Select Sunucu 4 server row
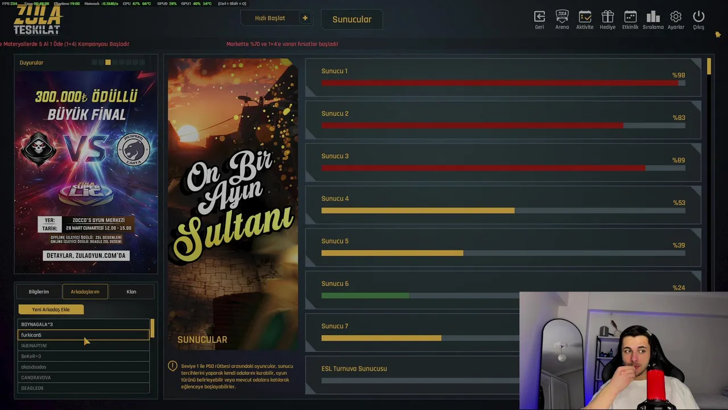Viewport: 728px width, 410px height. tap(503, 205)
